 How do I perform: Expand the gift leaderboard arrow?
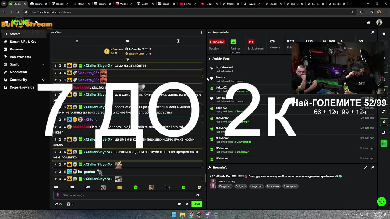point(128,59)
